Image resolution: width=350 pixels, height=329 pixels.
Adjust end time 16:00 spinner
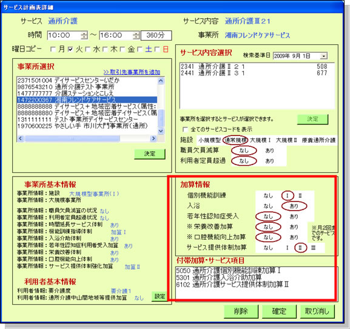tap(136, 35)
